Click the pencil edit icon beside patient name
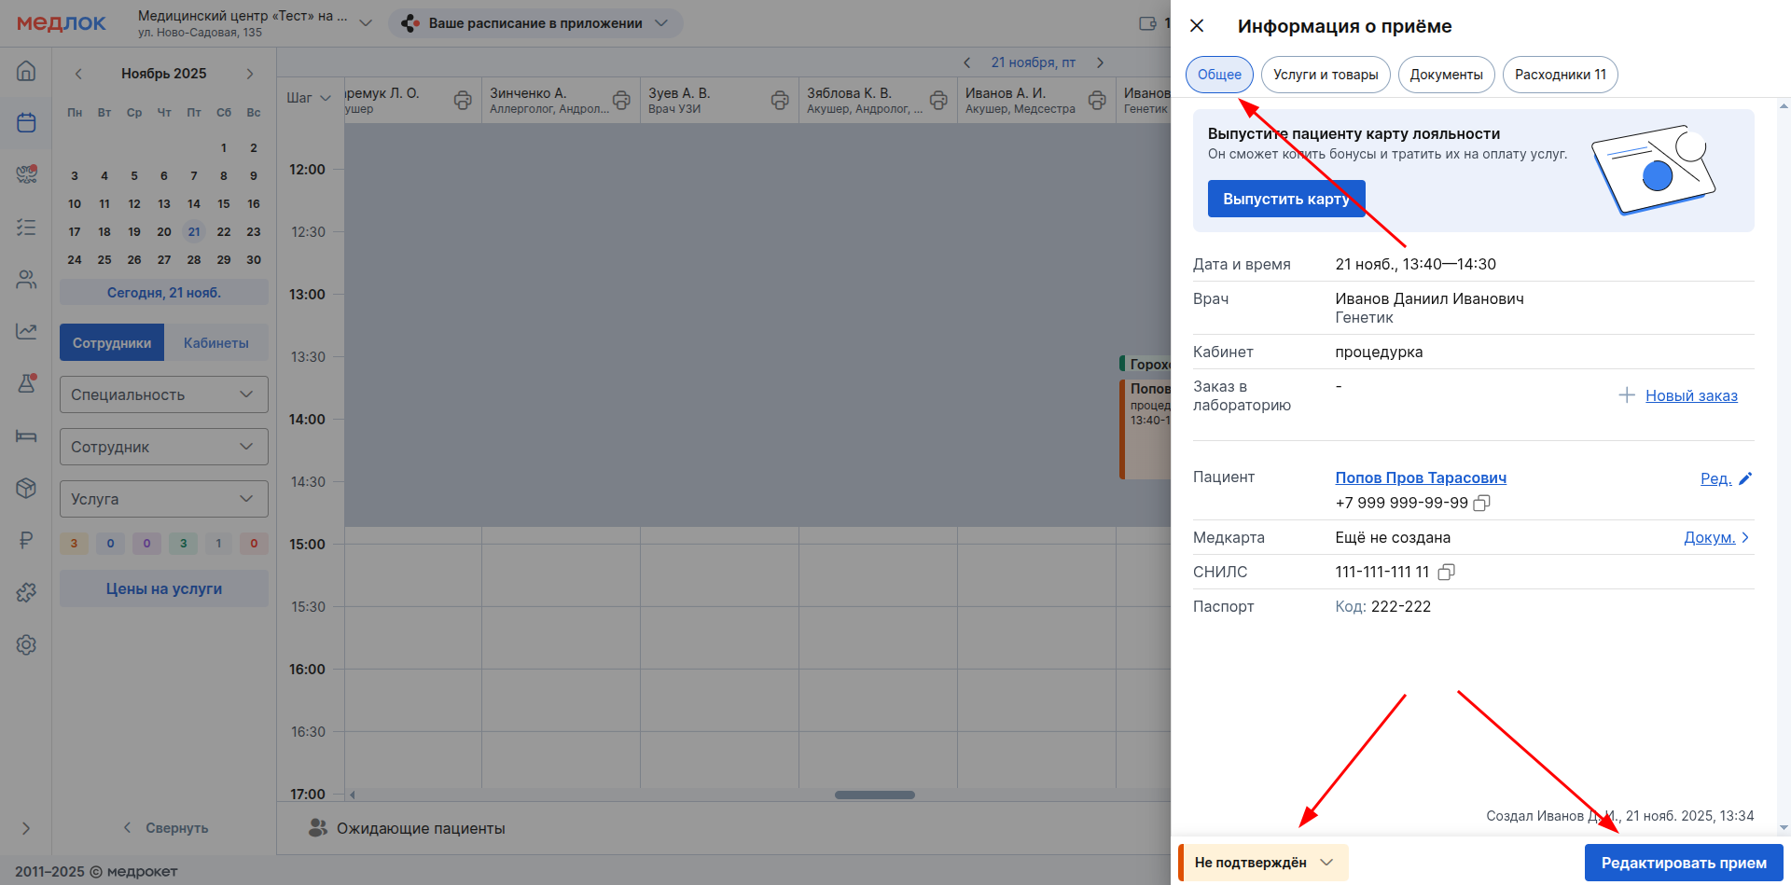 click(x=1745, y=478)
